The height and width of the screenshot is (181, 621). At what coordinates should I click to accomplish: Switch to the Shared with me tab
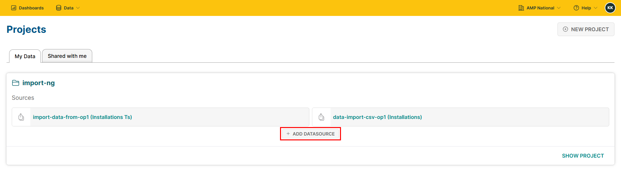pyautogui.click(x=67, y=56)
